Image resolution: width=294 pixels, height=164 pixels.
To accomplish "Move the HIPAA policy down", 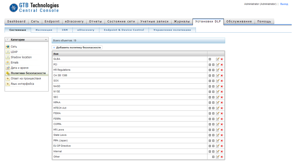I will click(x=210, y=102).
